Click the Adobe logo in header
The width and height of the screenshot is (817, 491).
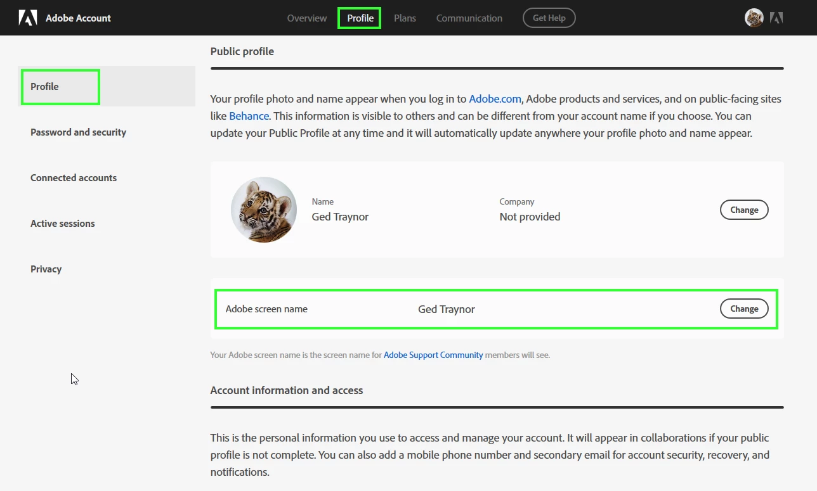[28, 18]
